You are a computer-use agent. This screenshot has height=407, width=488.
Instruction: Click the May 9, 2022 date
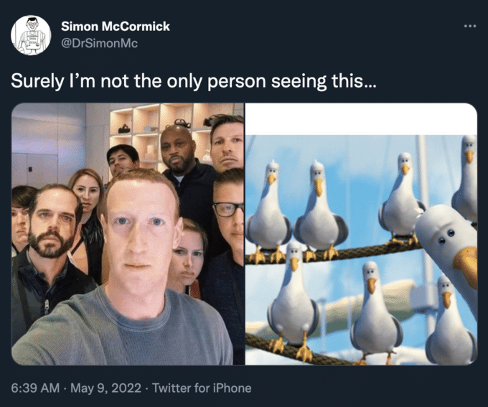pos(105,388)
